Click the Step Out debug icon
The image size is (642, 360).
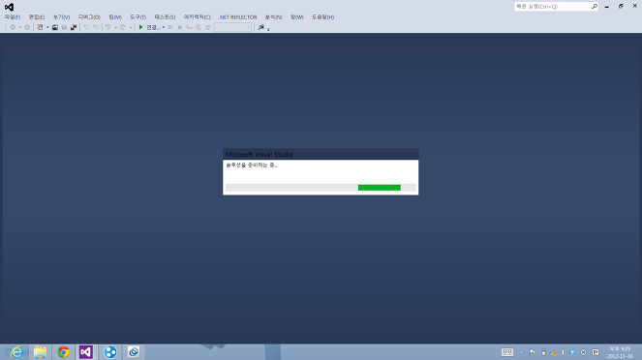(x=208, y=27)
